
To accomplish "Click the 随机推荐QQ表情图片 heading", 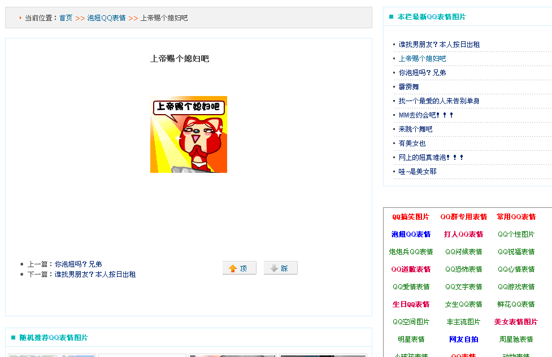I will [54, 338].
